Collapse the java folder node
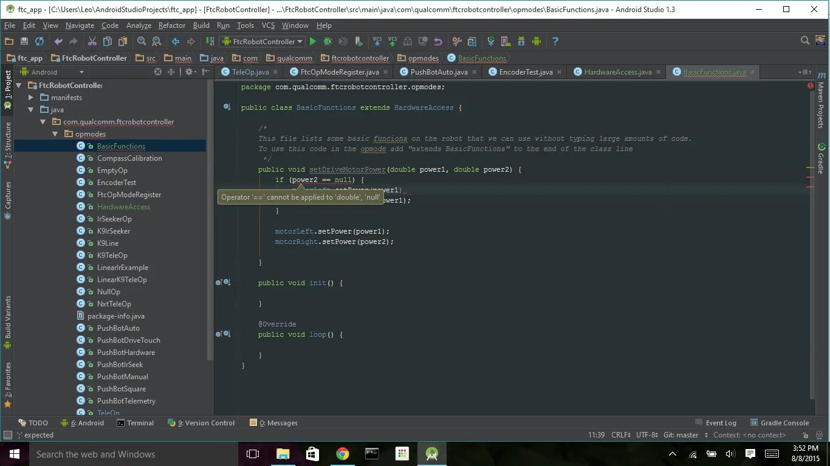The height and width of the screenshot is (466, 830). 32,110
